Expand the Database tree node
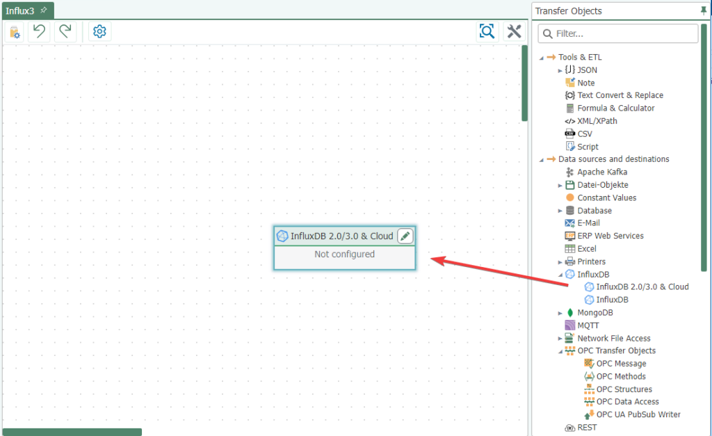Screen dimensions: 712x436 pyautogui.click(x=560, y=211)
